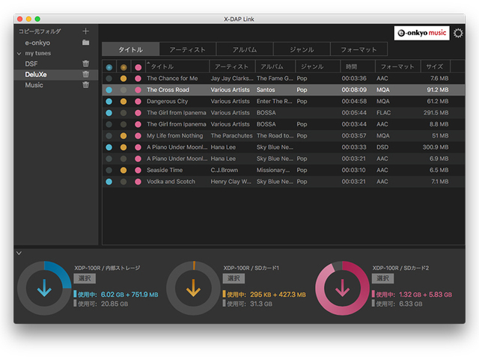This screenshot has height=359, width=479.
Task: Add a source folder with plus icon
Action: pos(85,31)
